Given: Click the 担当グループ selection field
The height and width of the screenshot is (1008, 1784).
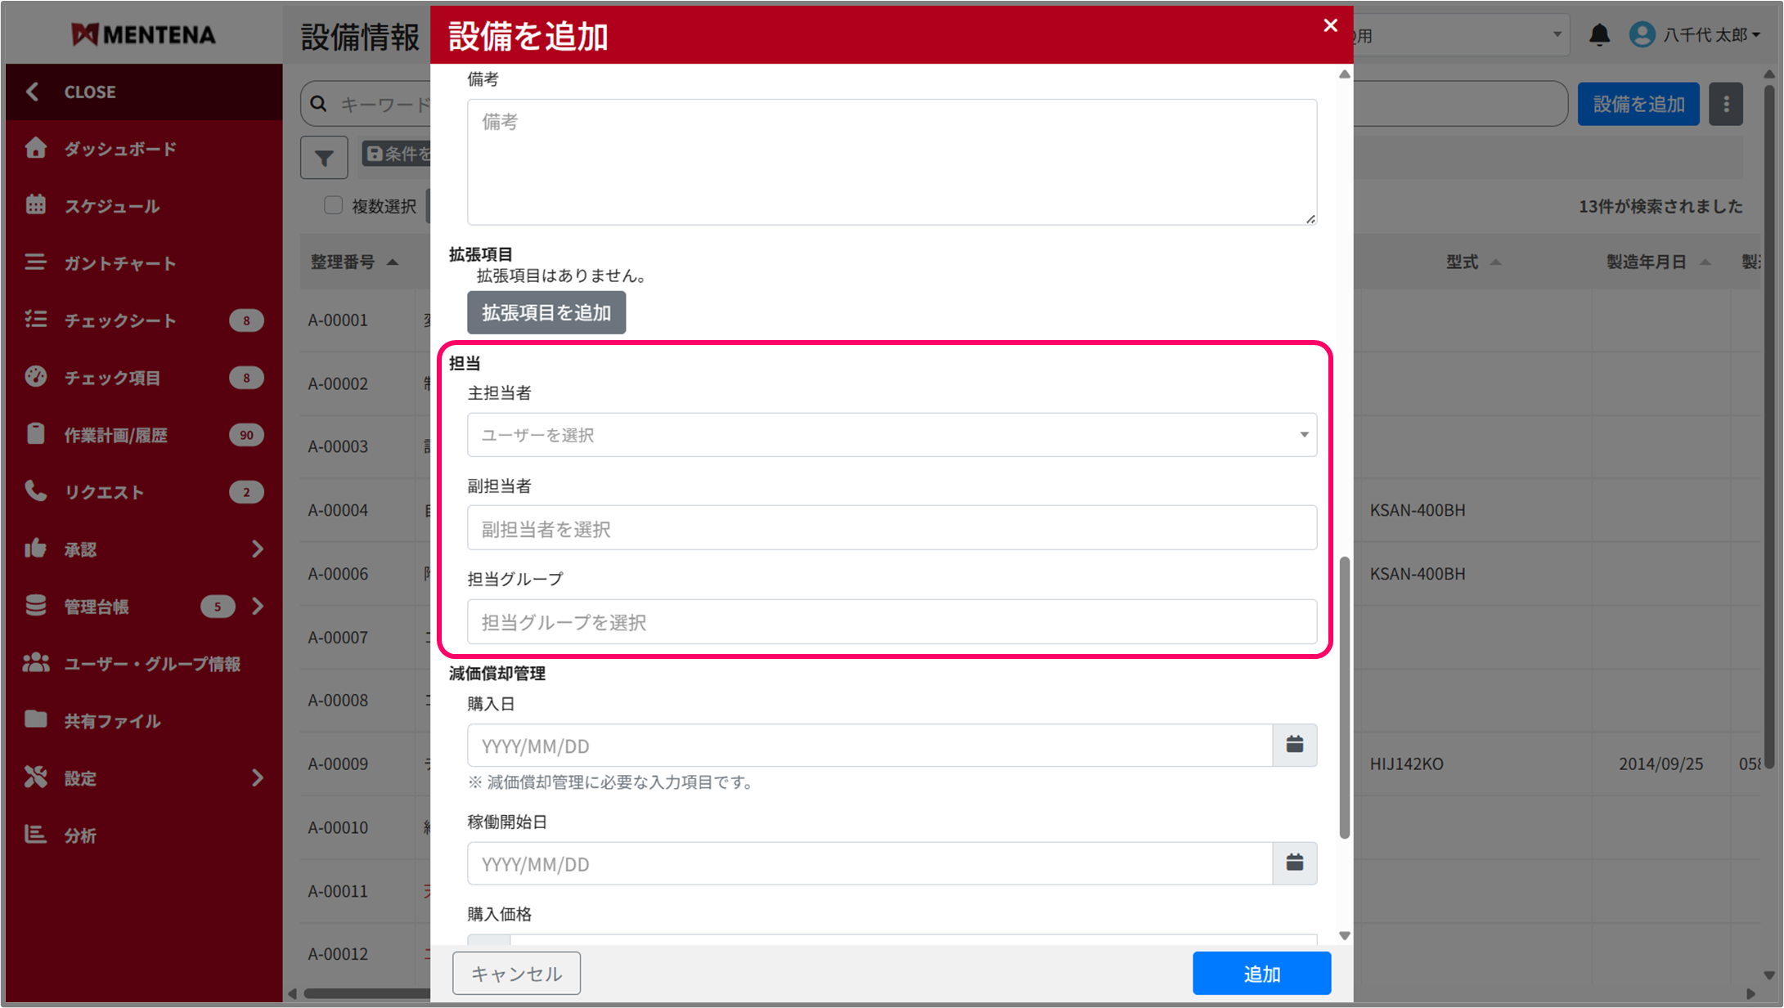Looking at the screenshot, I should [892, 622].
